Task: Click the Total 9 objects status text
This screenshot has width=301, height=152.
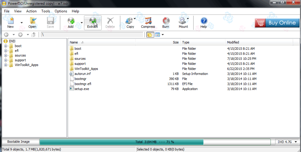Action: click(x=32, y=149)
